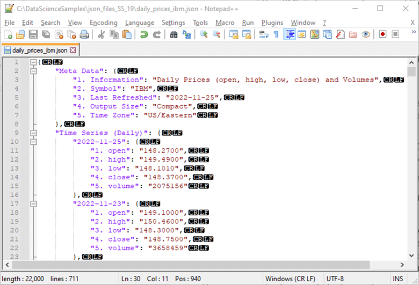This screenshot has width=419, height=285.
Task: Open the Plugins menu
Action: [272, 23]
